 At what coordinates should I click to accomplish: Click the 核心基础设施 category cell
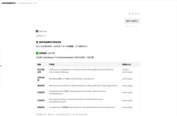[41, 71]
